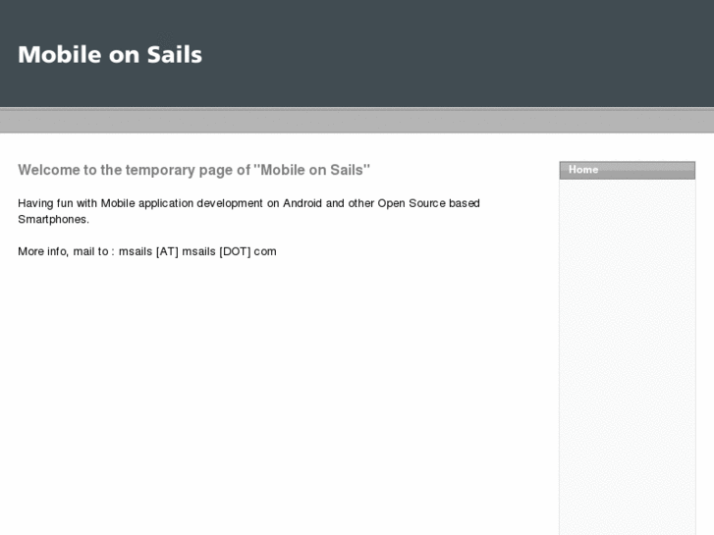Click the word "development" in the paragraph
Screen dimensions: 714x535
tap(235, 203)
